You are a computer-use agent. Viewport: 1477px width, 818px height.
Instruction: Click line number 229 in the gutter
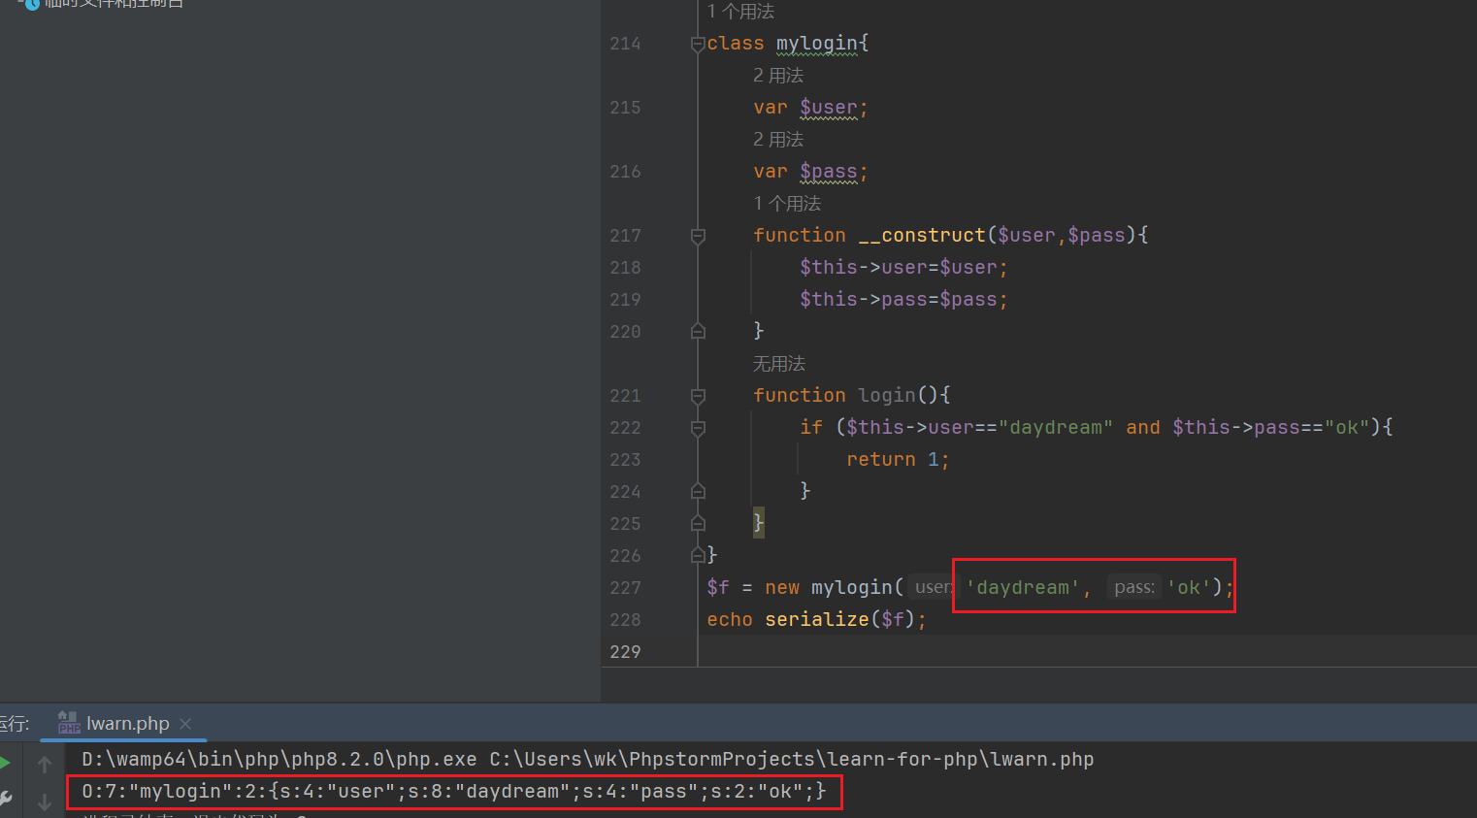pos(626,652)
